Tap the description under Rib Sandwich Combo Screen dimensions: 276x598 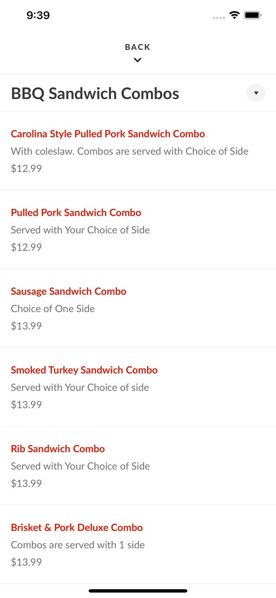click(80, 466)
